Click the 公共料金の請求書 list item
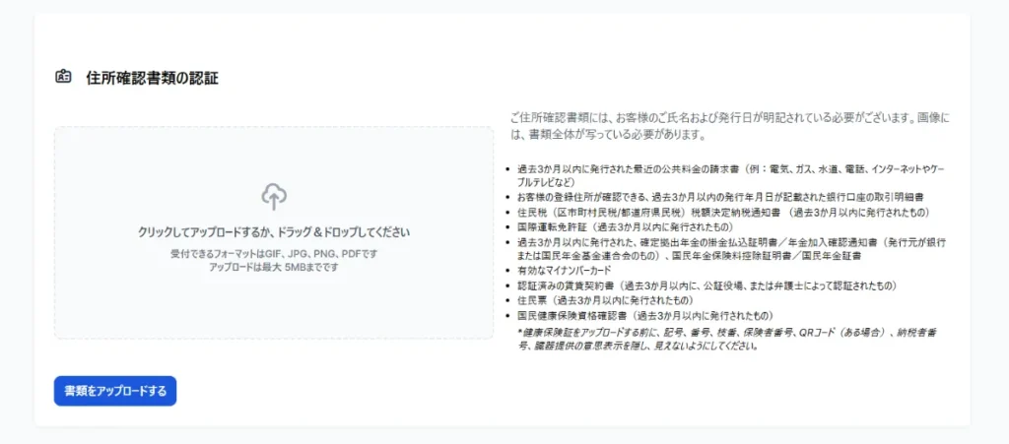Image resolution: width=1009 pixels, height=444 pixels. (x=733, y=175)
